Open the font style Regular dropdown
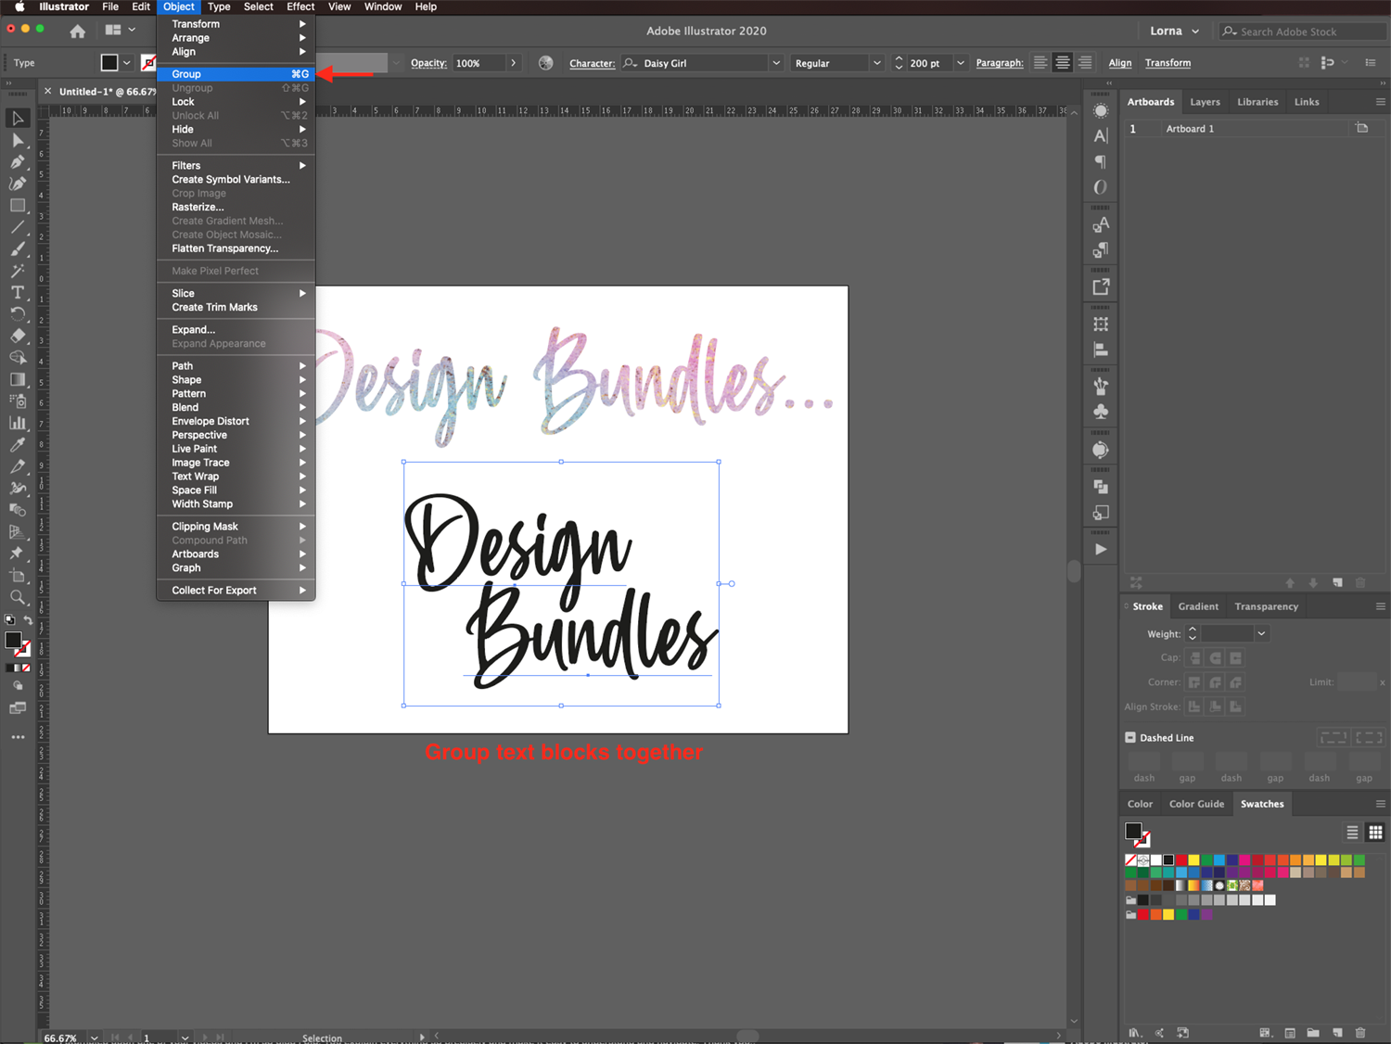Image resolution: width=1391 pixels, height=1044 pixels. [876, 63]
